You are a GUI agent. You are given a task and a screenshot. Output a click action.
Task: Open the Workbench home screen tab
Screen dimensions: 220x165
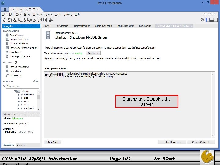5,9
